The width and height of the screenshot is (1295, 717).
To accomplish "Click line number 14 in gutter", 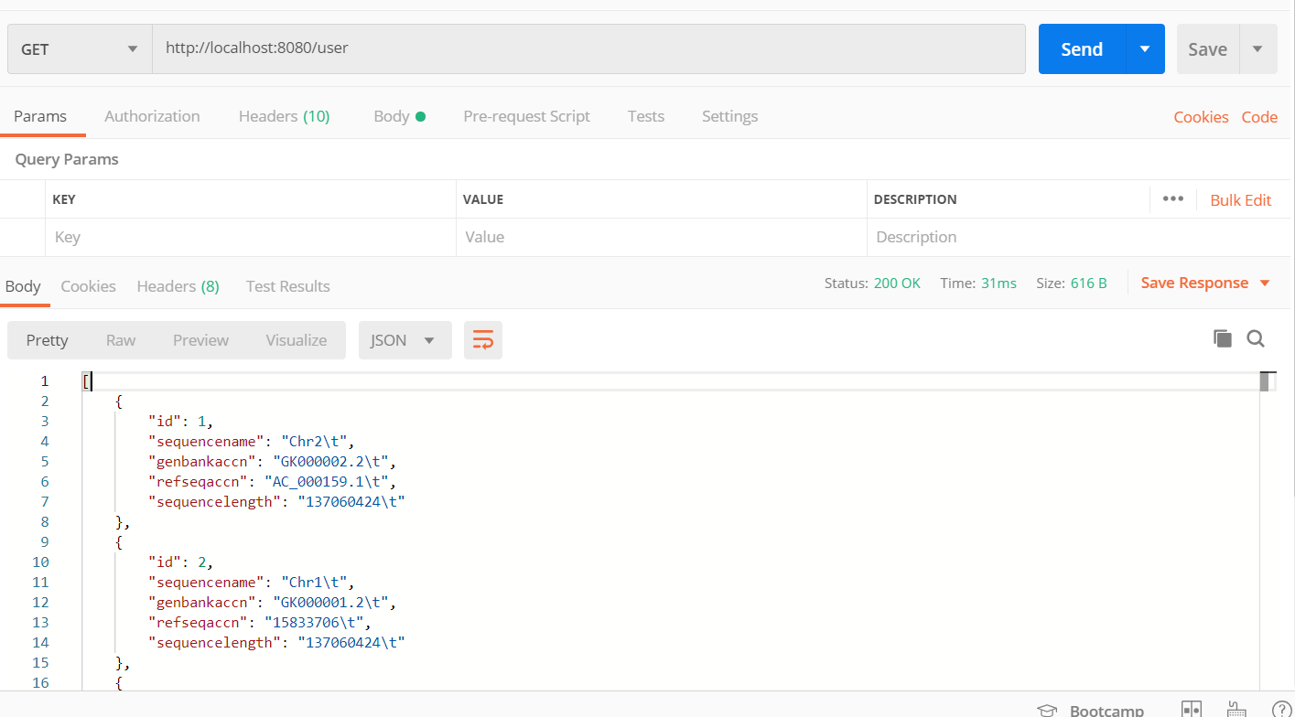I will click(40, 643).
